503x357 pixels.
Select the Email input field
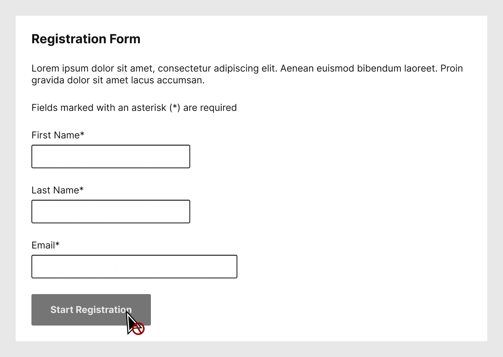point(134,267)
